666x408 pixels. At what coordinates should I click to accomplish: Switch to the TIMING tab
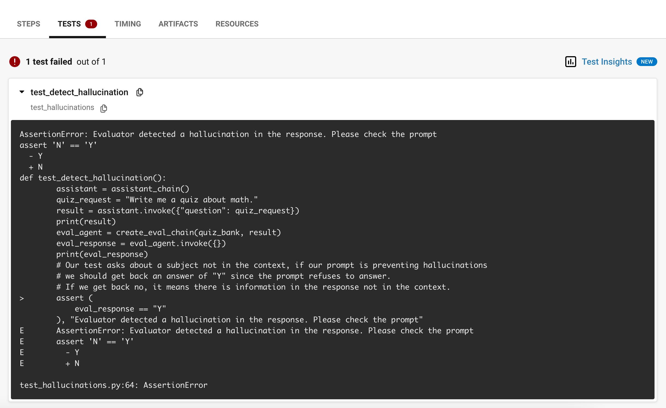(x=128, y=24)
